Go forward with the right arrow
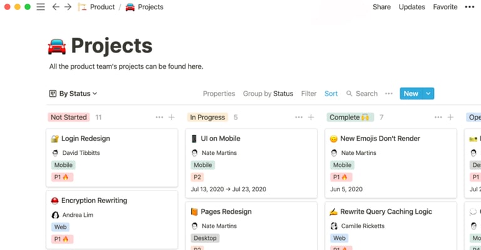The image size is (481, 250). point(68,7)
